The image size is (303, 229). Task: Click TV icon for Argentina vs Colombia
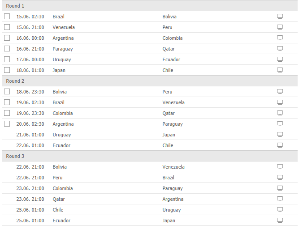click(280, 38)
